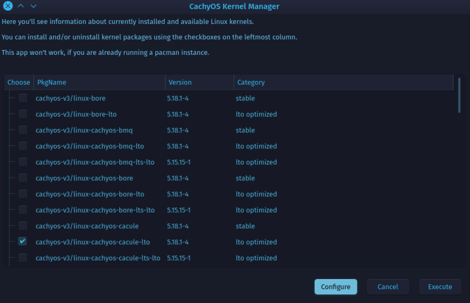Check the linux-cachyos-bore-lts-lto row checkbox
This screenshot has height=303, width=470.
click(x=23, y=210)
